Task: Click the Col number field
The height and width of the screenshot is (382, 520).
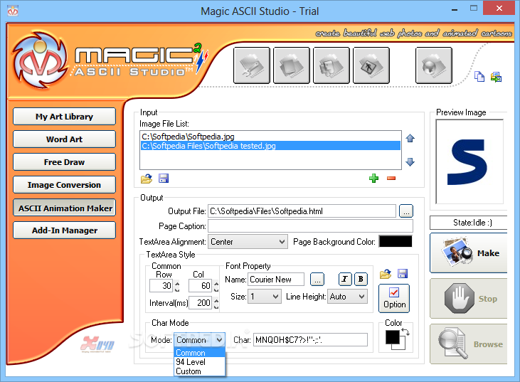Action: coord(201,285)
